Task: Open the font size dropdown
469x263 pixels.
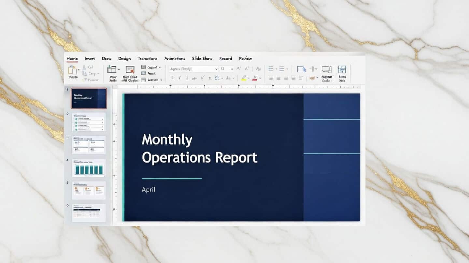Action: coord(232,69)
